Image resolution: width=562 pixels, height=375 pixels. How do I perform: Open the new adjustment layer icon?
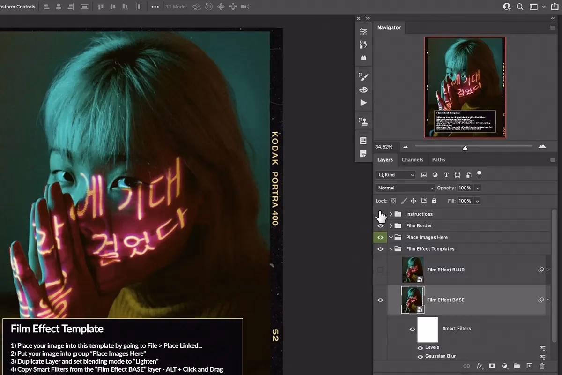(505, 366)
